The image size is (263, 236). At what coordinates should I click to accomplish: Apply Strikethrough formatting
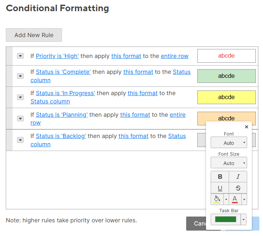pyautogui.click(x=238, y=188)
